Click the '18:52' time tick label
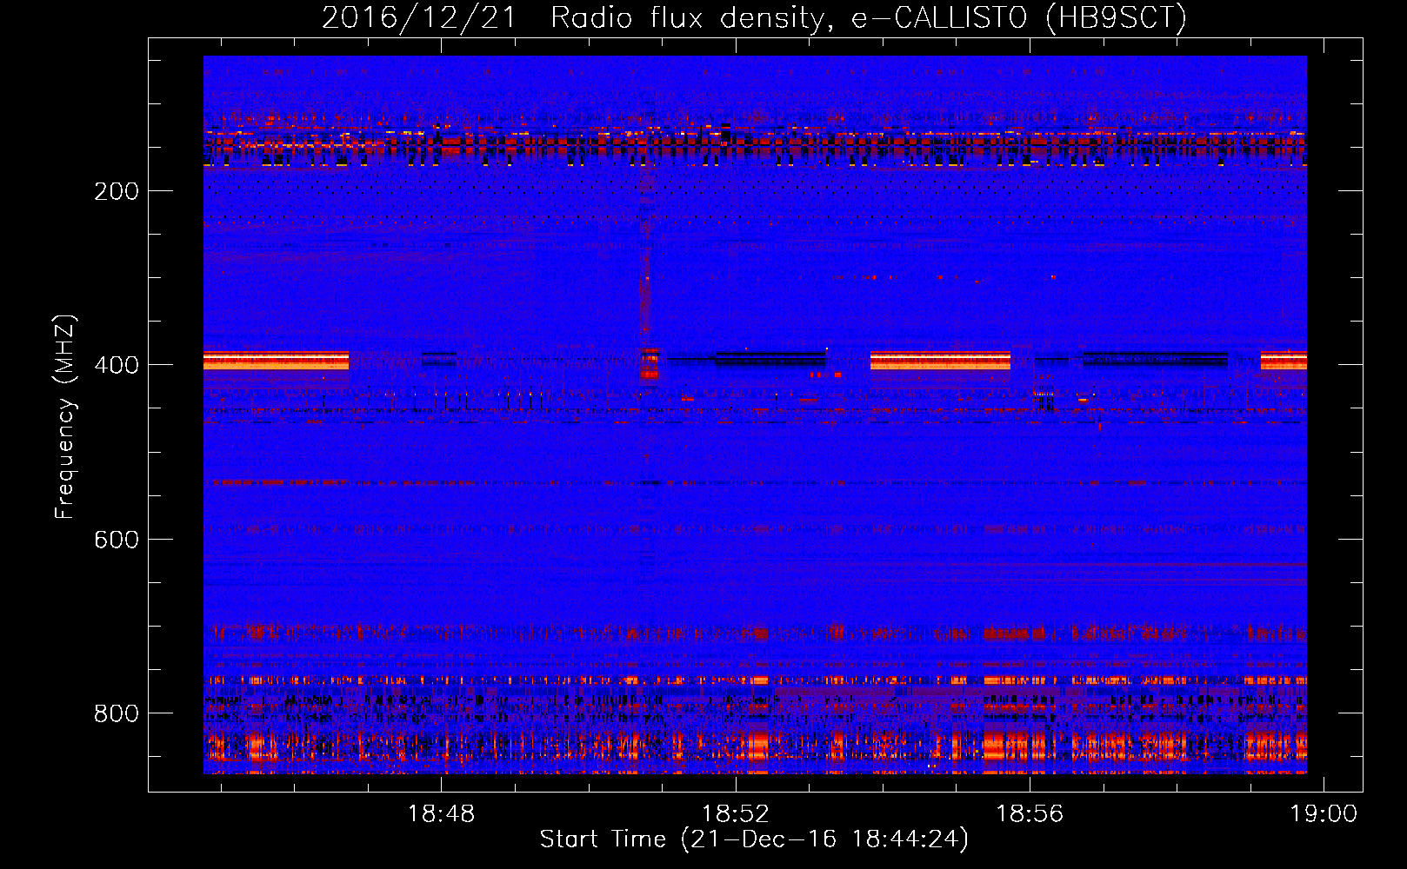The width and height of the screenshot is (1407, 869). point(736,814)
